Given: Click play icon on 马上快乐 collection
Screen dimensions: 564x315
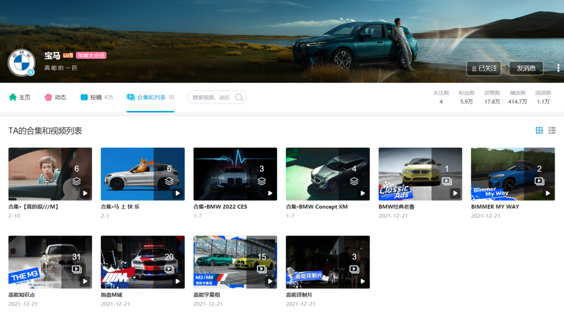Looking at the screenshot, I should [x=178, y=193].
